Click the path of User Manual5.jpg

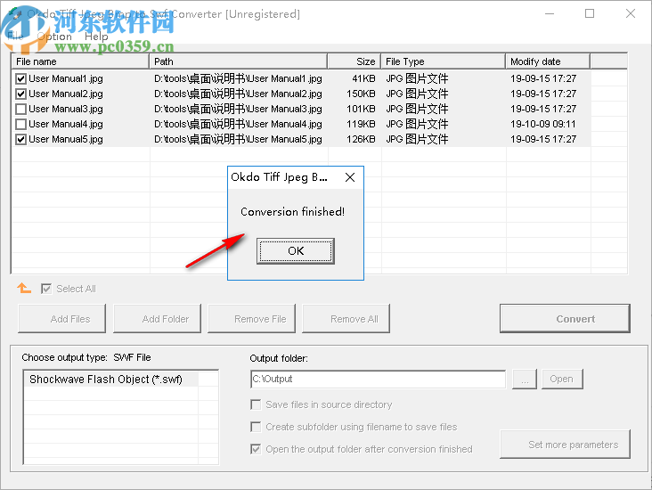238,139
